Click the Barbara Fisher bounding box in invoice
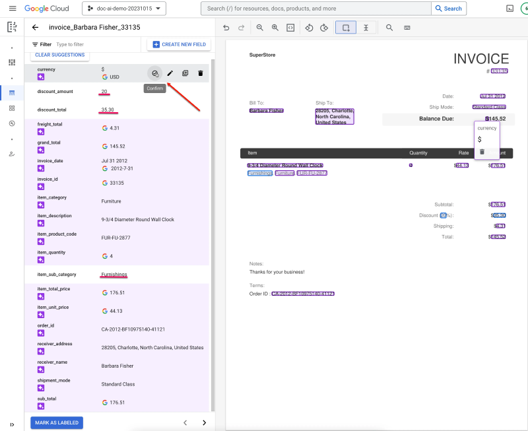Viewport: 528px width, 431px height. coord(267,111)
